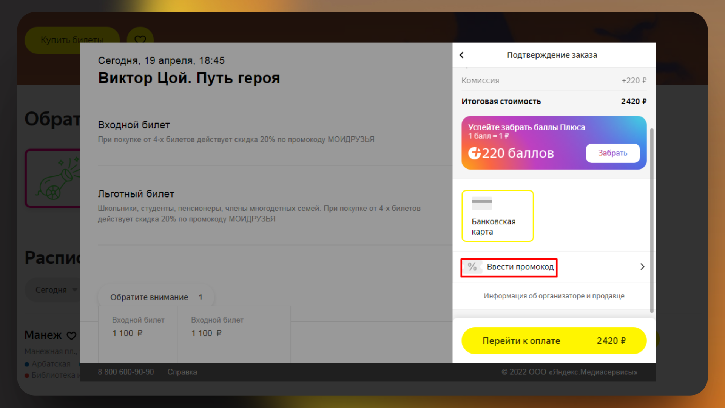The width and height of the screenshot is (725, 408).
Task: Click the ruble symbol next to 2420
Action: click(x=644, y=101)
